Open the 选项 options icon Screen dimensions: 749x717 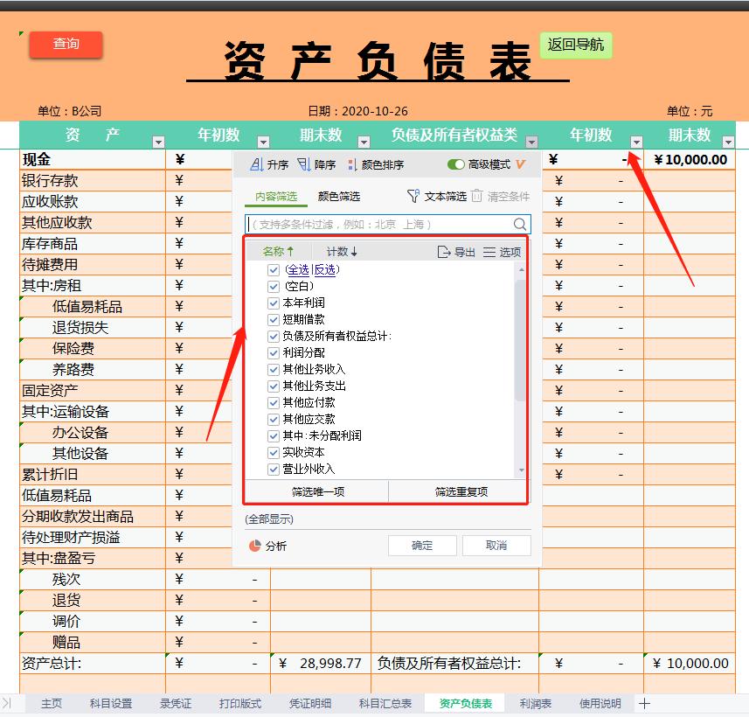489,251
